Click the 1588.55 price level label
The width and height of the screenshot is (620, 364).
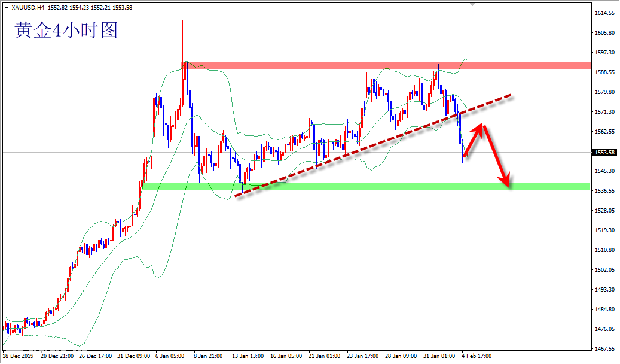(x=604, y=72)
